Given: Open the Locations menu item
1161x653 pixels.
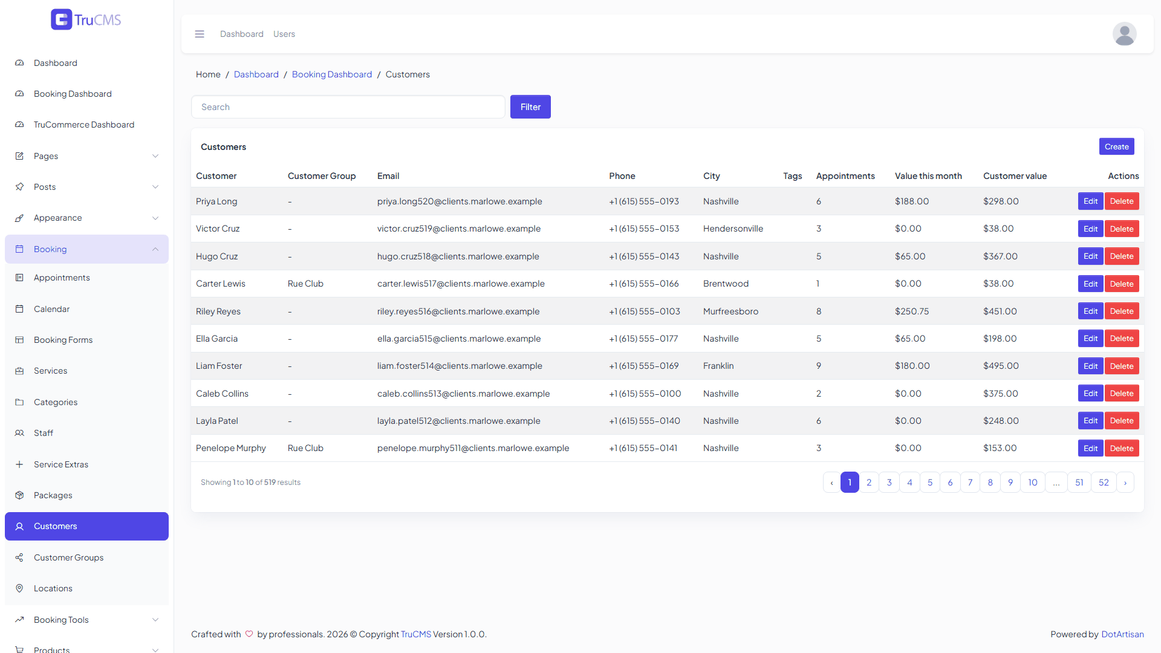Looking at the screenshot, I should click(86, 588).
